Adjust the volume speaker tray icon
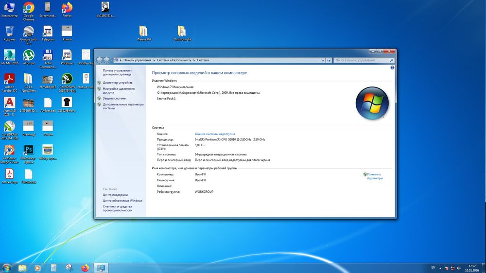The image size is (486, 273). 459,268
